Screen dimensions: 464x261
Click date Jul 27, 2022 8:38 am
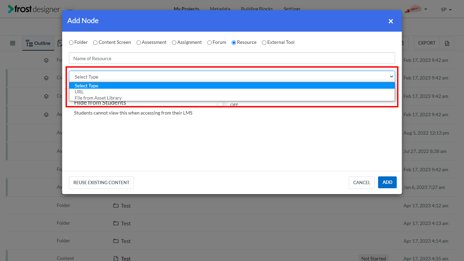[x=425, y=151]
